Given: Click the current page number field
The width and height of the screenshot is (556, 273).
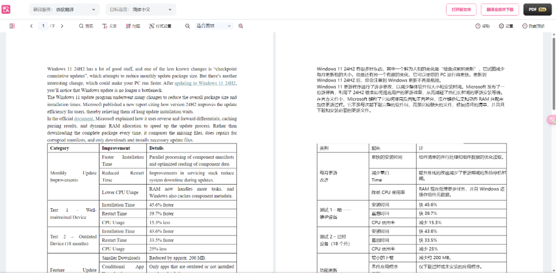Looking at the screenshot, I should 43,26.
